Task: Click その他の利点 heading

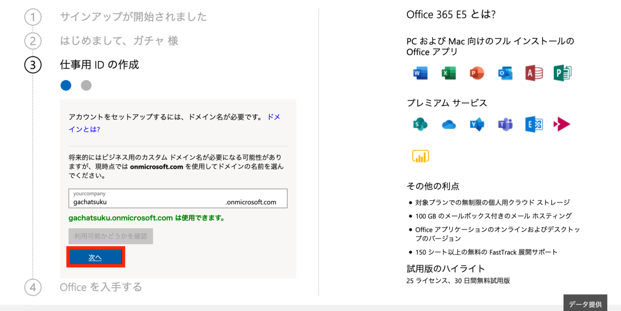Action: 433,186
